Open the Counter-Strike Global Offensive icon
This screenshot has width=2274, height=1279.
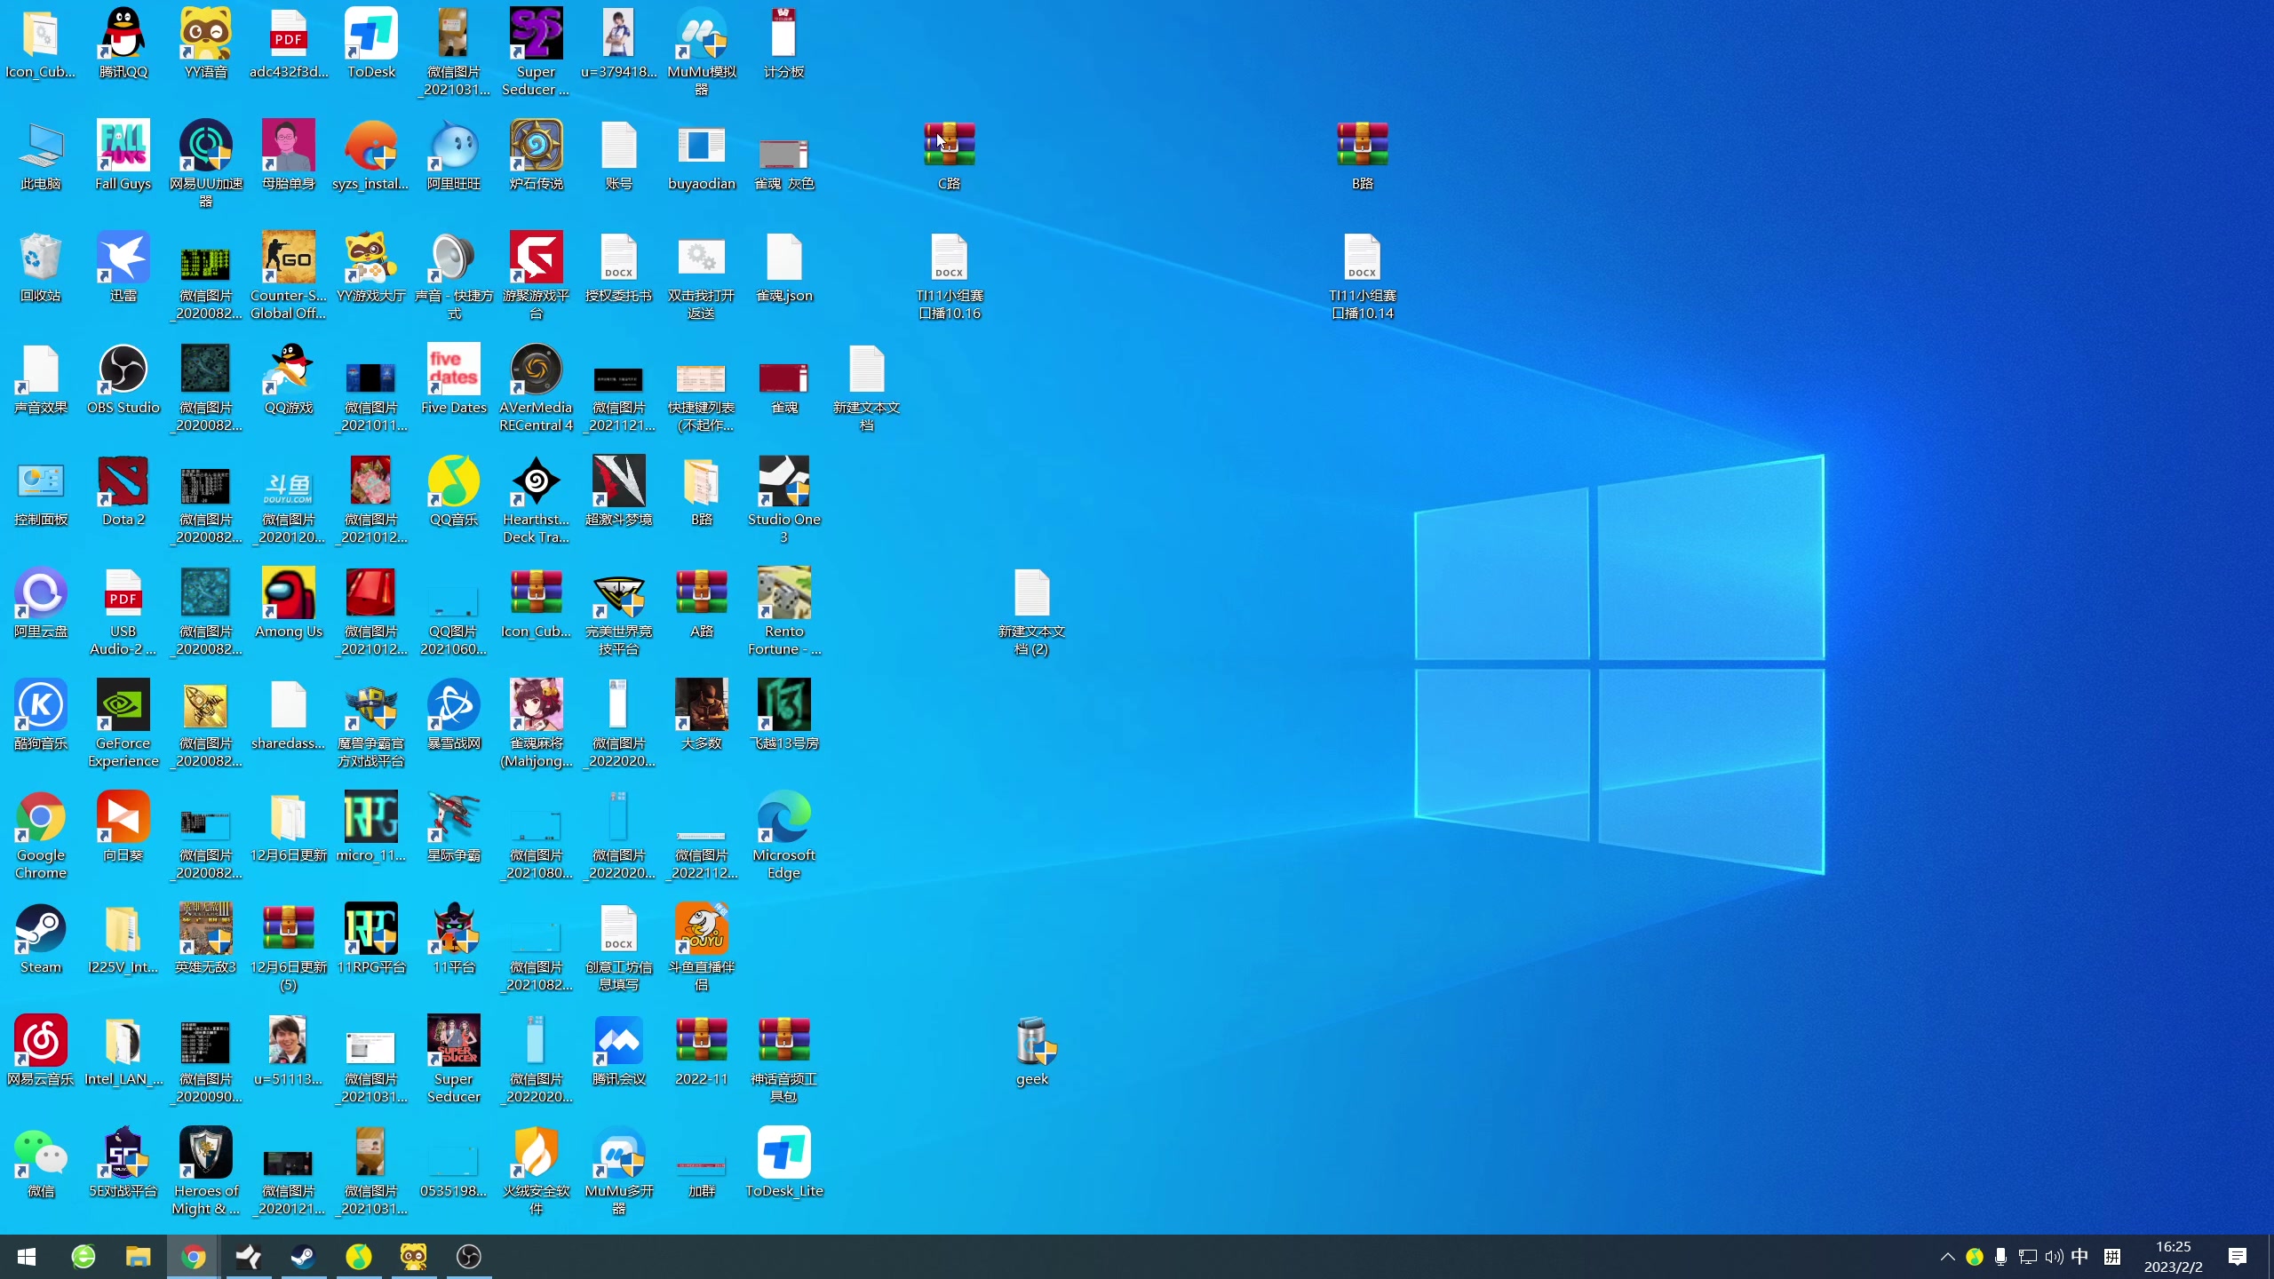(289, 275)
